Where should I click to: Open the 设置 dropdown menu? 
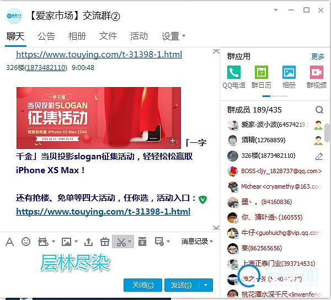(x=174, y=36)
